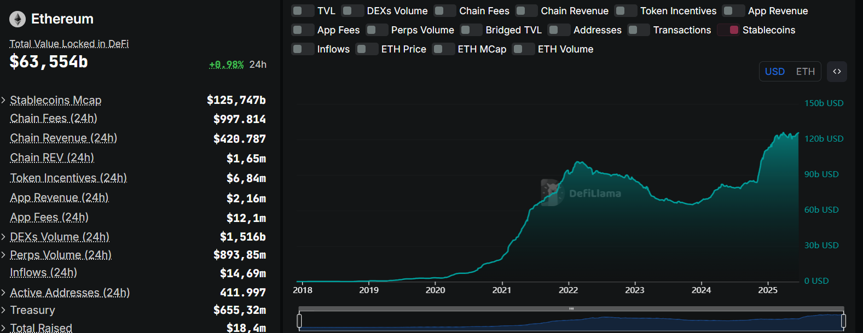Click the Chain Revenue (24h) label
Viewport: 863px width, 333px height.
tap(63, 138)
